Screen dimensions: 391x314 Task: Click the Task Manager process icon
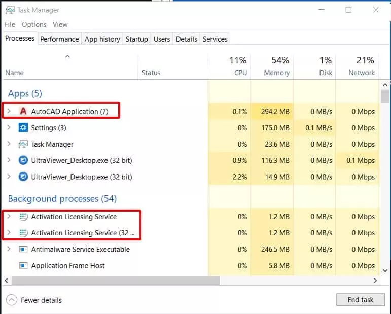[x=23, y=144]
